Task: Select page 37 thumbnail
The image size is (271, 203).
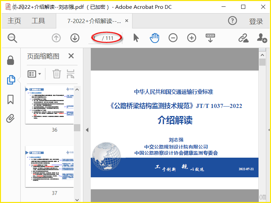Action: click(49, 166)
